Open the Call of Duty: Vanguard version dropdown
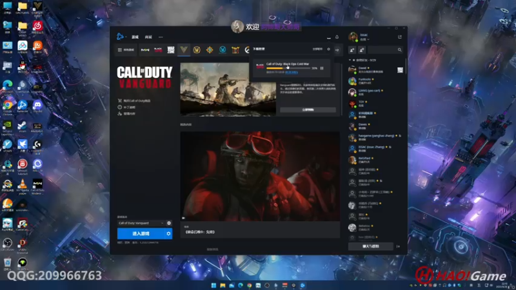Viewport: 516px width, 290px height. [x=141, y=223]
